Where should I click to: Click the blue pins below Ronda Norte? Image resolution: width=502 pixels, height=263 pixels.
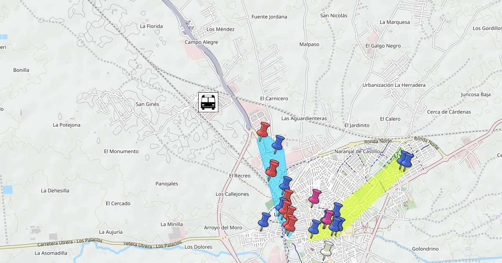click(x=405, y=160)
